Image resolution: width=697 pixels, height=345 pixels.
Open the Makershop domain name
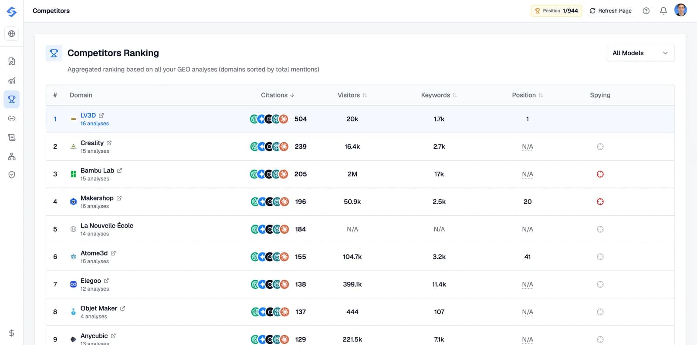97,198
